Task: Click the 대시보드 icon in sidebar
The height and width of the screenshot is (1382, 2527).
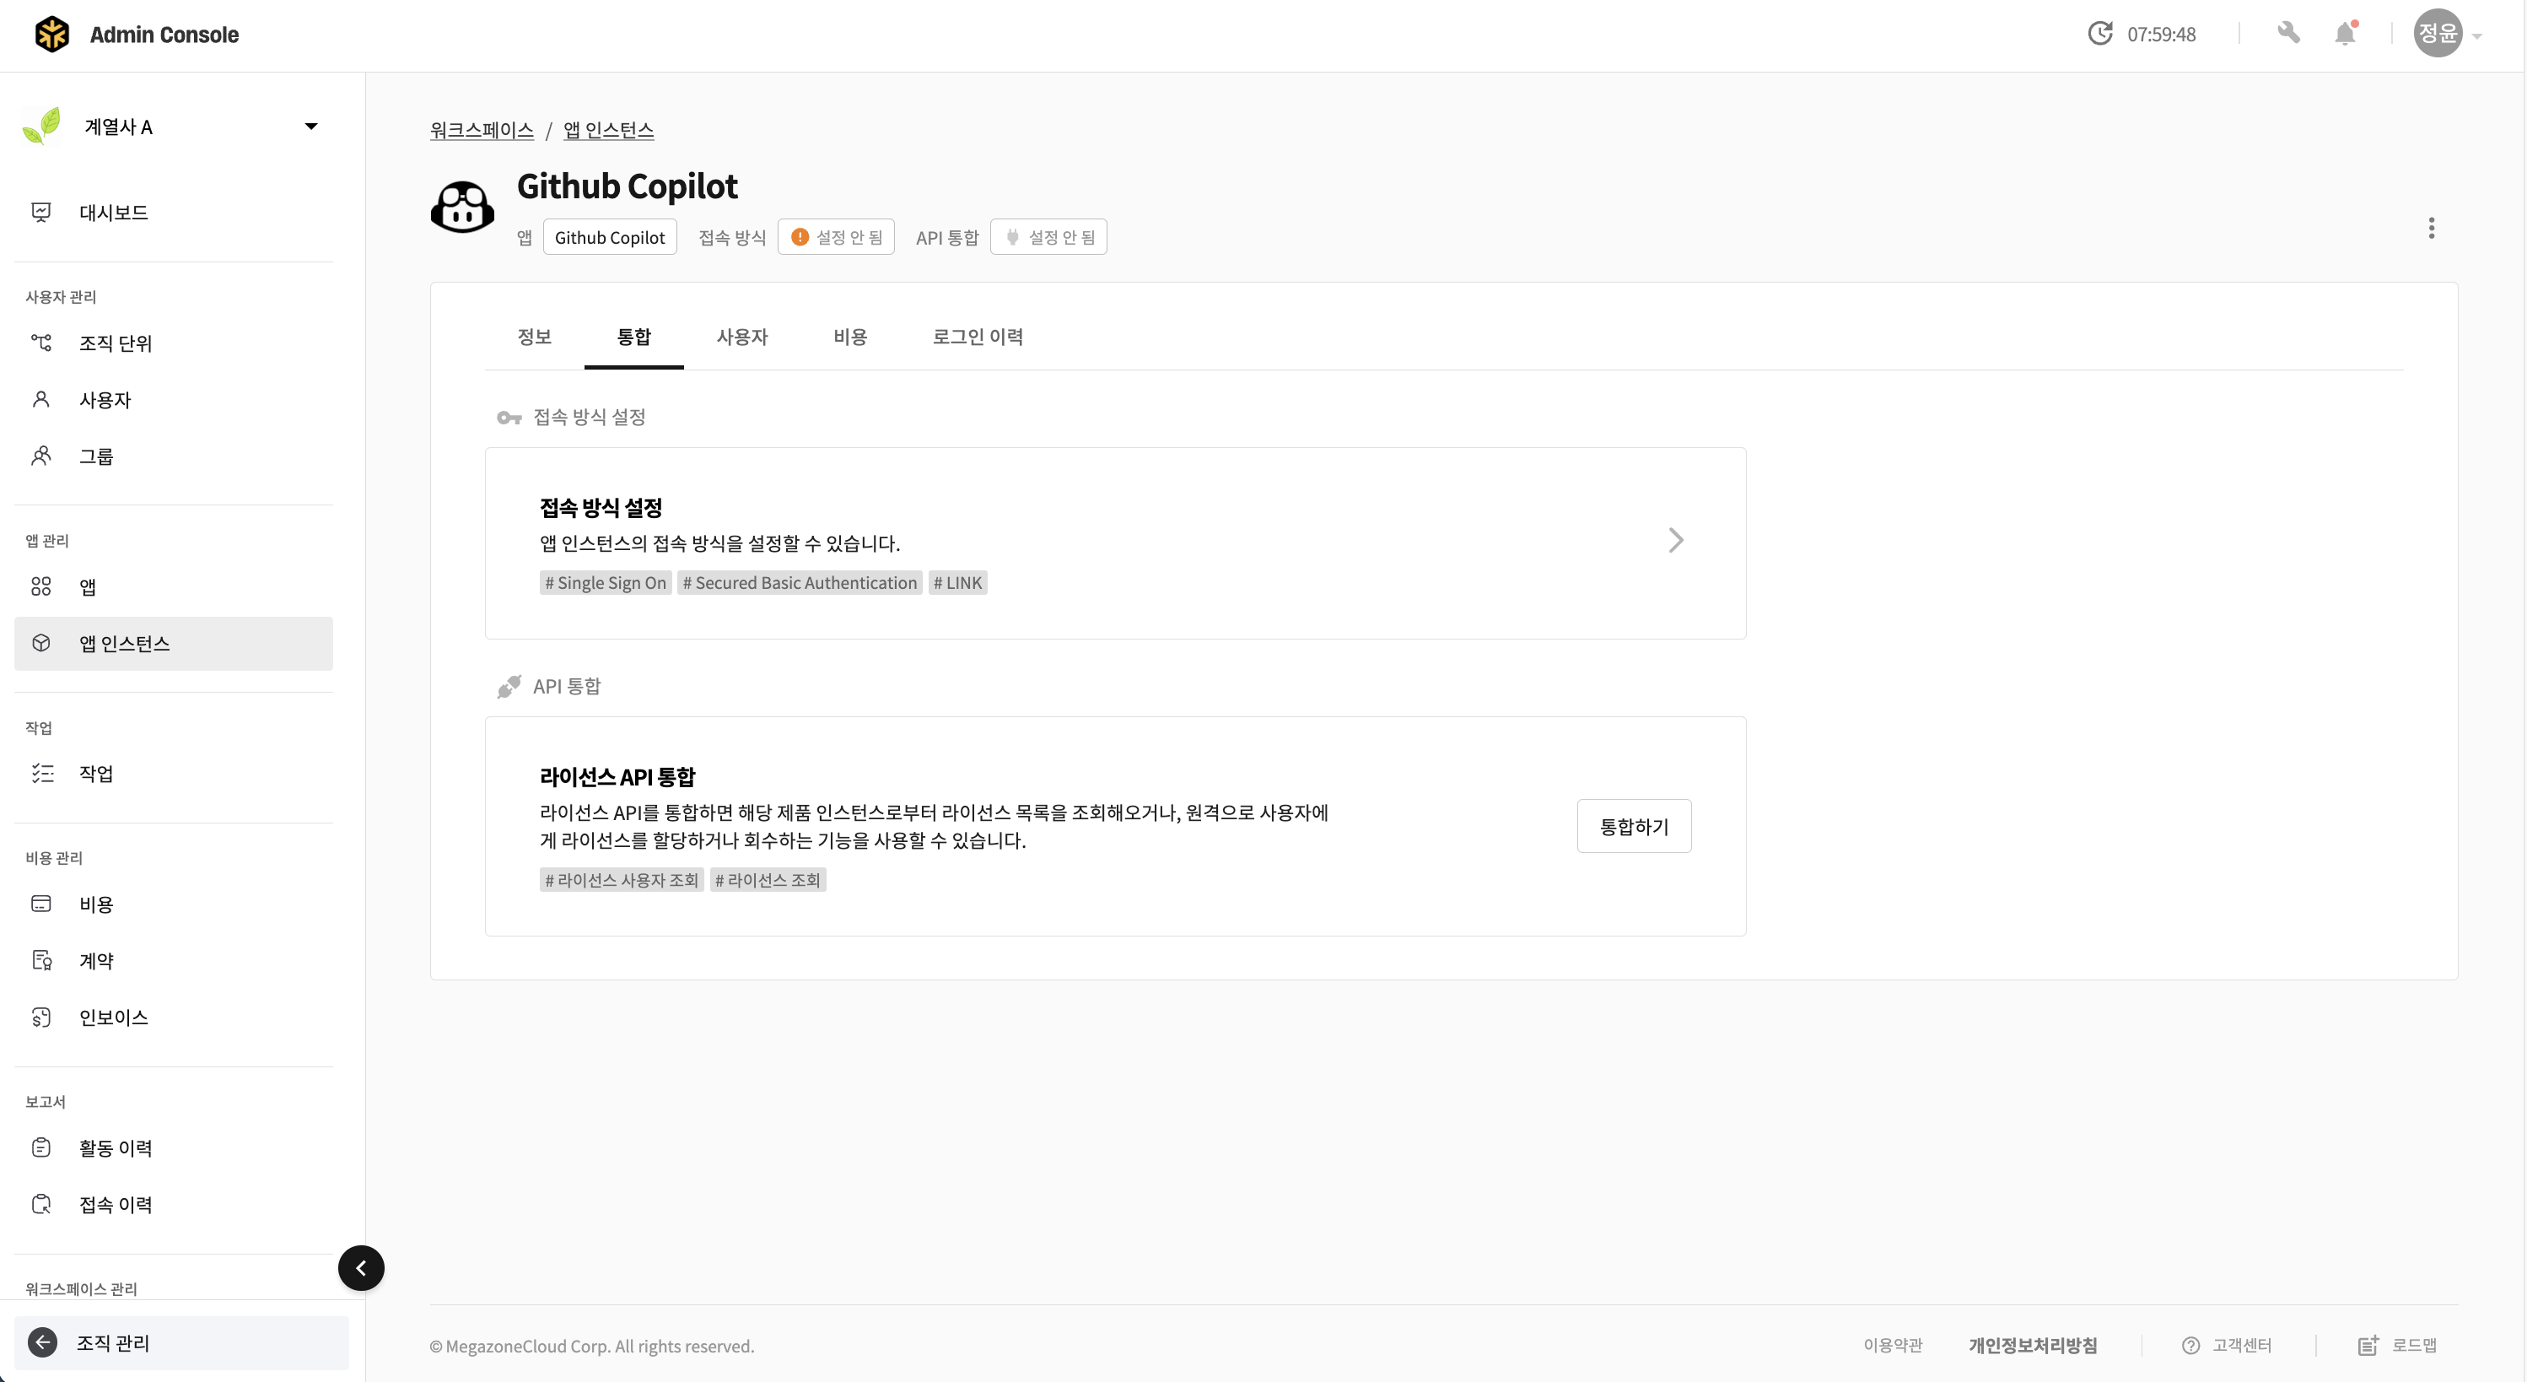Action: pos(41,212)
